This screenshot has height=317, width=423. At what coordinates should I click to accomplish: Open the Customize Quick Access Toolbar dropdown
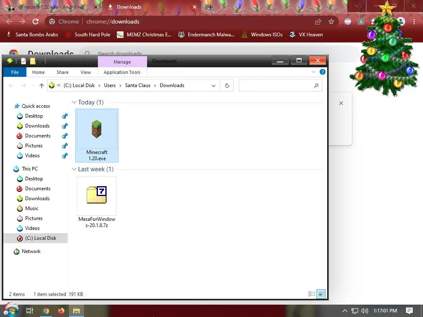click(40, 62)
